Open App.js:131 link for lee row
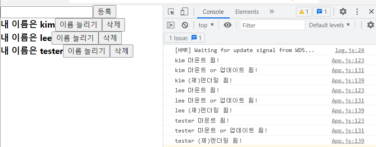This screenshot has height=147, width=376. click(348, 100)
